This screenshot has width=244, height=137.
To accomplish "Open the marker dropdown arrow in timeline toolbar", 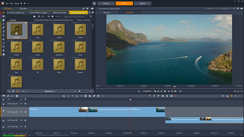I will [x=177, y=96].
